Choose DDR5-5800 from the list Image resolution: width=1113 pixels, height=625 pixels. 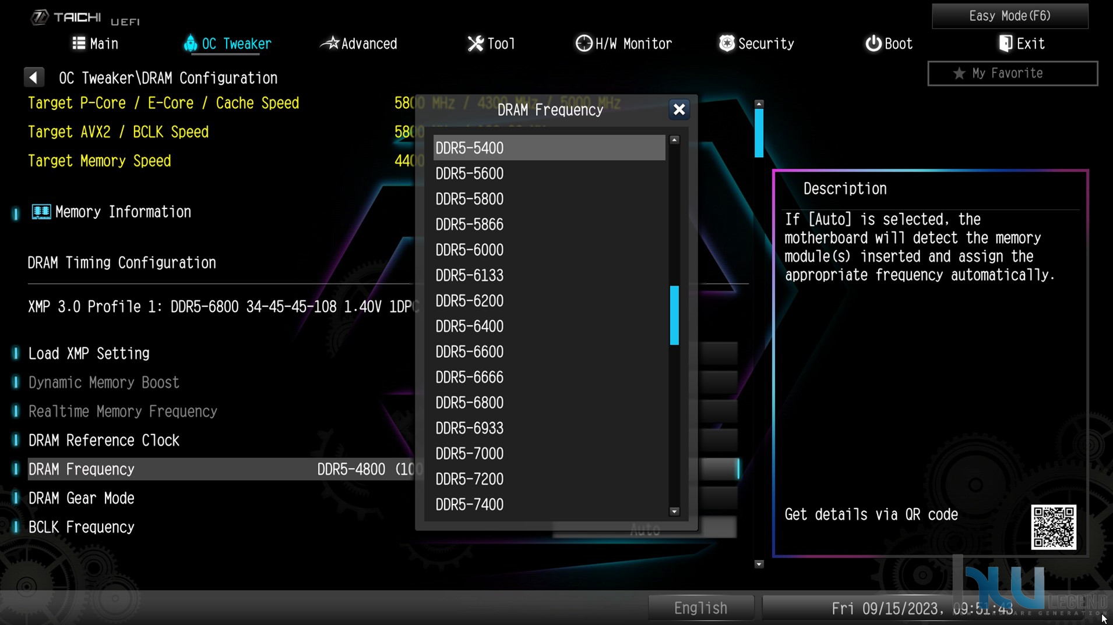[x=549, y=199]
